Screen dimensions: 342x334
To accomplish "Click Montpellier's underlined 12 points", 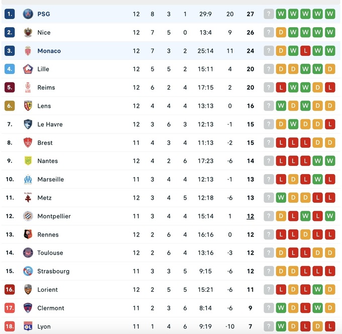I will pyautogui.click(x=250, y=216).
